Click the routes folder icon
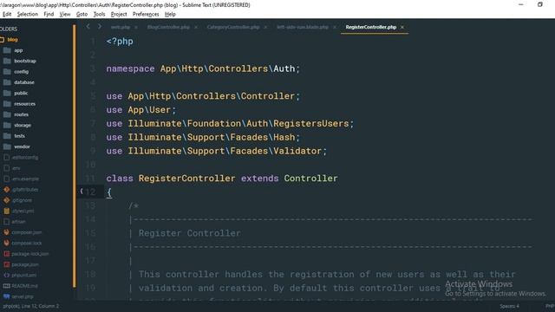The image size is (555, 312). (x=7, y=114)
